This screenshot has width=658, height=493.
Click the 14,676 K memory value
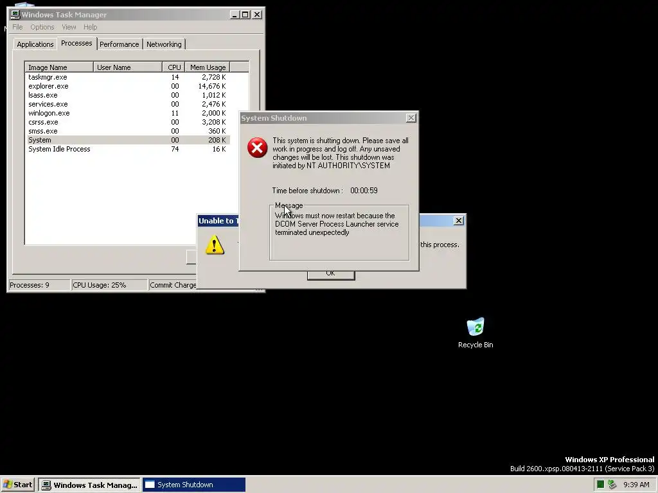(x=212, y=86)
